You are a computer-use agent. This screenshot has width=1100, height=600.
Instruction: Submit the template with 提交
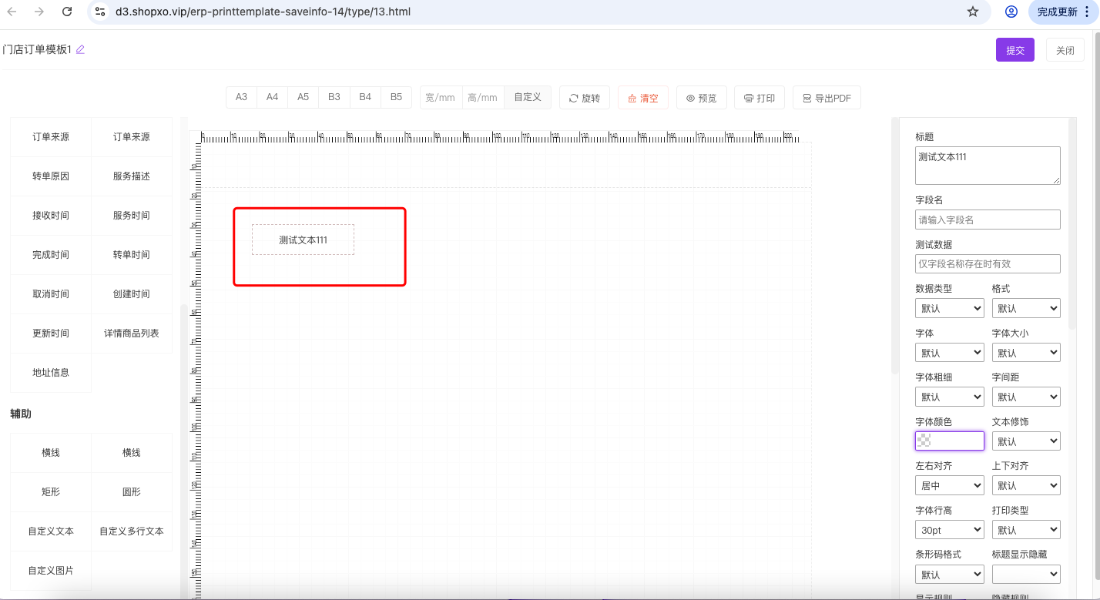point(1015,50)
